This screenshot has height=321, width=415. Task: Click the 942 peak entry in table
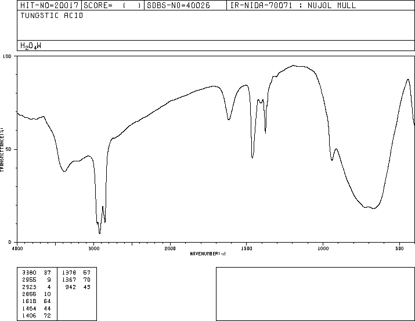[71, 287]
